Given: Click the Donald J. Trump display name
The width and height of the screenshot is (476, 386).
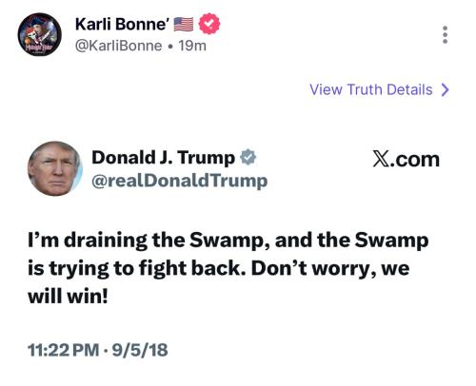Looking at the screenshot, I should tap(163, 158).
